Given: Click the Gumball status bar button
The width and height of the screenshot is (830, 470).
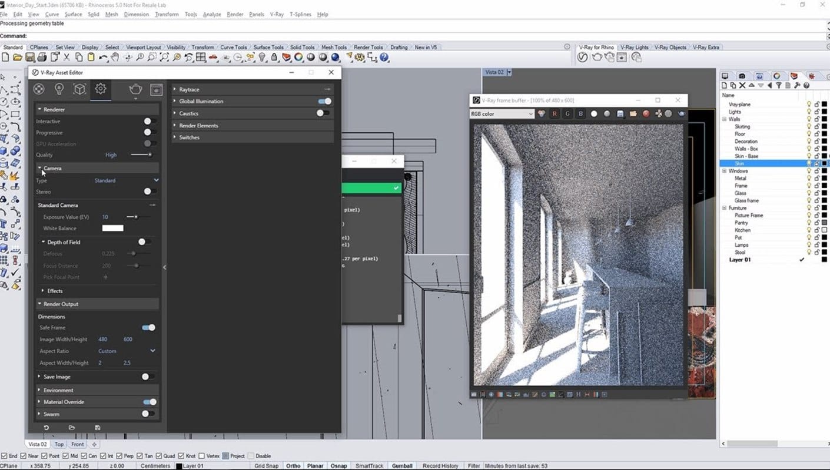Looking at the screenshot, I should [x=402, y=466].
